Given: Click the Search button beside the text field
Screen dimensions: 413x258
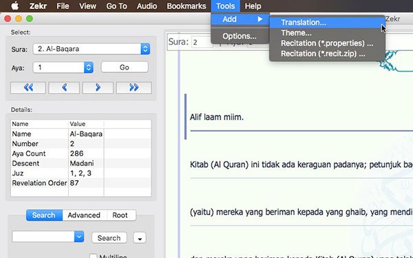Looking at the screenshot, I should 109,238.
